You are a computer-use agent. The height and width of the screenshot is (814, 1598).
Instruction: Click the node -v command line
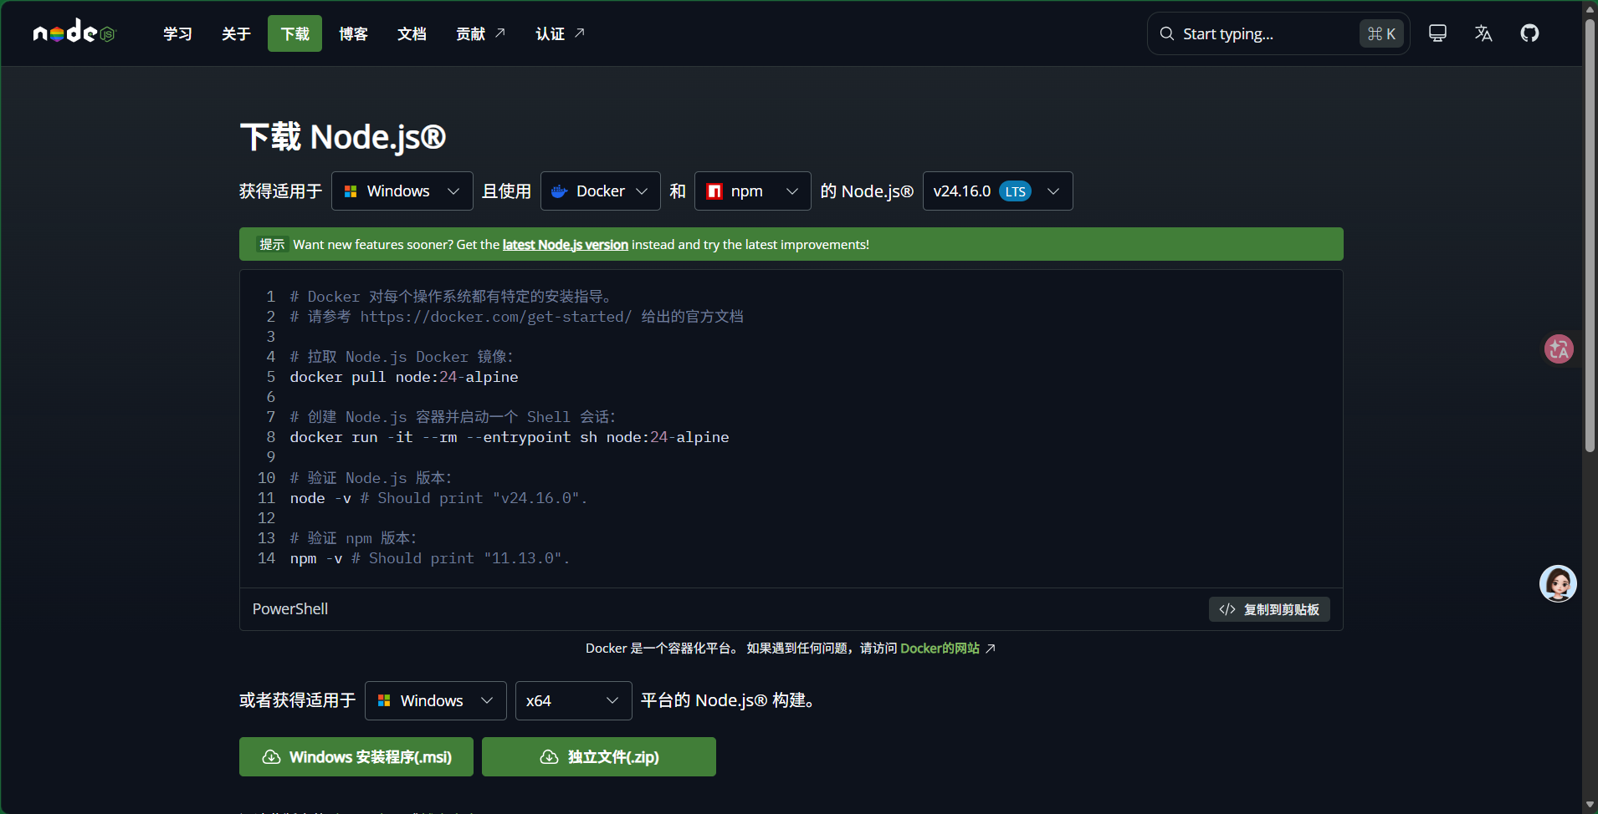click(x=439, y=498)
